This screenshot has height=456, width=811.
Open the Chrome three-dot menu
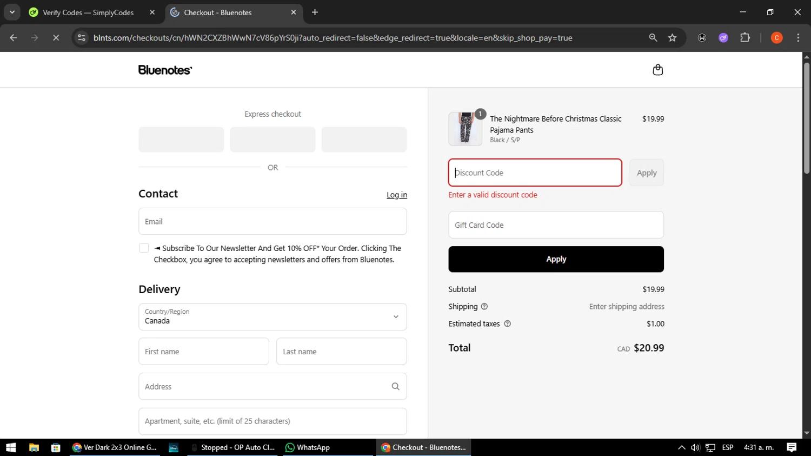coord(798,38)
